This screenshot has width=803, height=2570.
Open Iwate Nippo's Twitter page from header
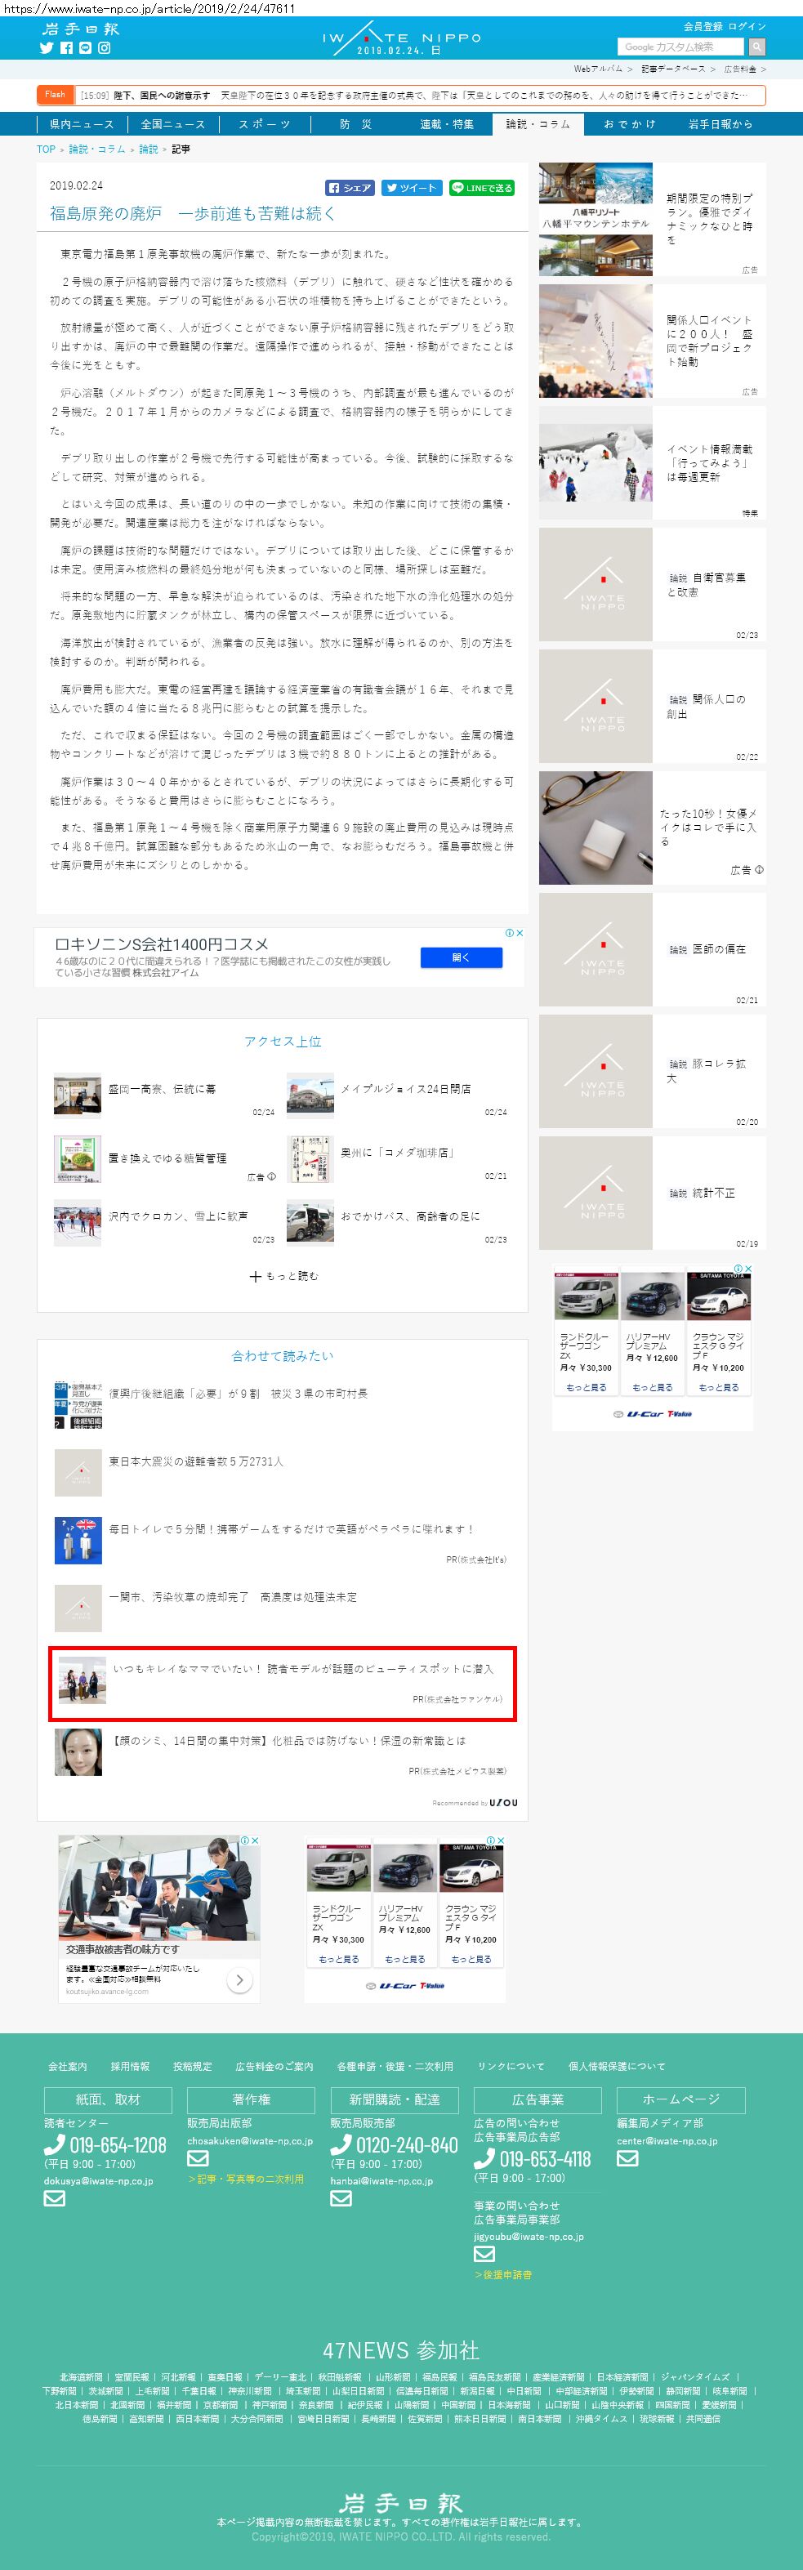pyautogui.click(x=46, y=48)
